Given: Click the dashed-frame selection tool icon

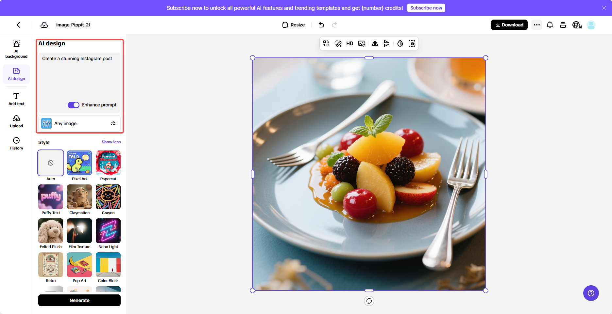Looking at the screenshot, I should 412,43.
